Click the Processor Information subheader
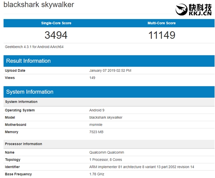 [x=109, y=144]
